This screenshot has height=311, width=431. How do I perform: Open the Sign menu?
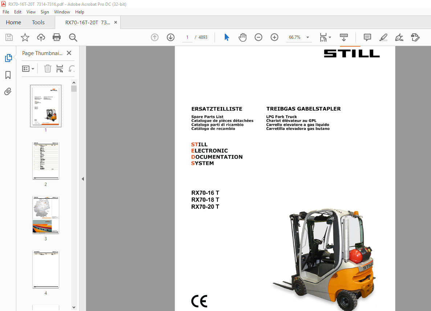click(x=45, y=12)
